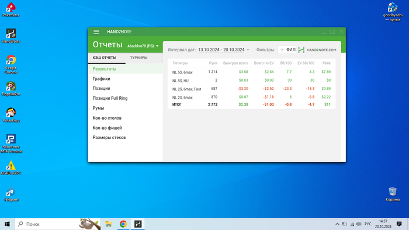Click Hand2Note icon in taskbar
Viewport: 409px width, 230px height.
coord(138,224)
